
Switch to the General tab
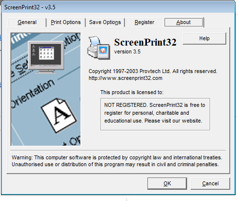pyautogui.click(x=27, y=22)
